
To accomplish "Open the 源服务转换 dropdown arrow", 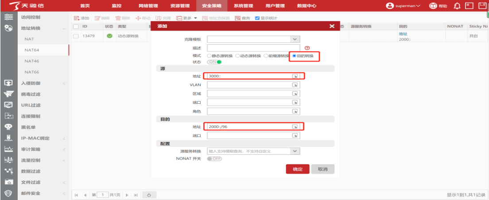I will (295, 151).
